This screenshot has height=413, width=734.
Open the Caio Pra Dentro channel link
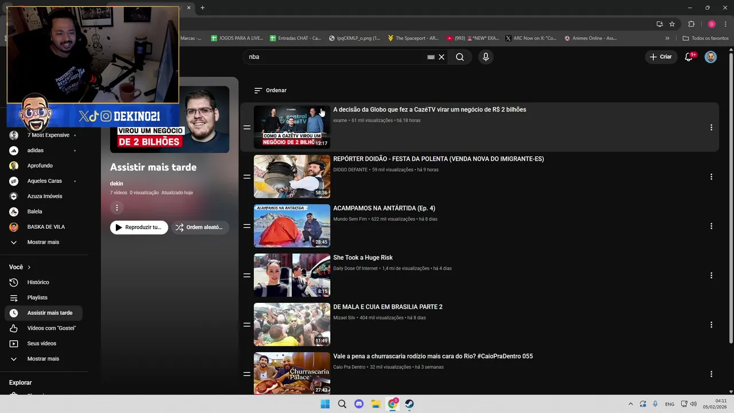click(x=349, y=367)
